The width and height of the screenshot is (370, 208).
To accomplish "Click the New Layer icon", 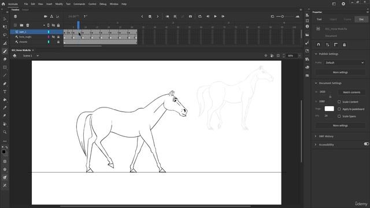I will pos(16,25).
